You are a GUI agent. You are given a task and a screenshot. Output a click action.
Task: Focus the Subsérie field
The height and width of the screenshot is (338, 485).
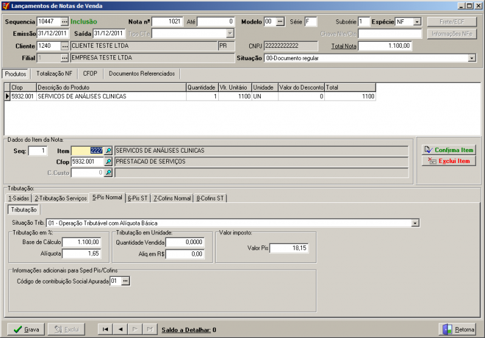[x=363, y=22]
